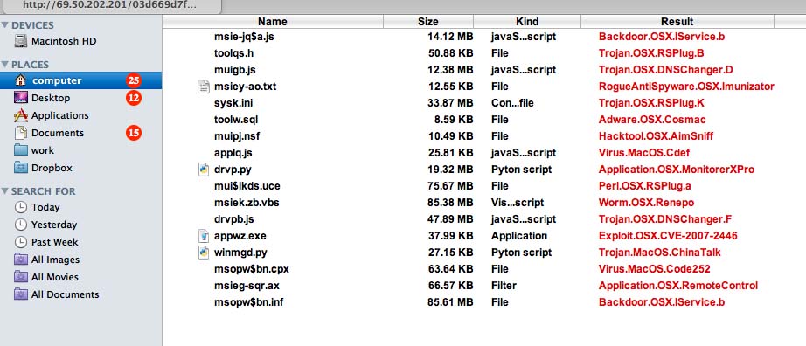The width and height of the screenshot is (806, 346).
Task: Sort by the Kind column header
Action: coord(527,22)
